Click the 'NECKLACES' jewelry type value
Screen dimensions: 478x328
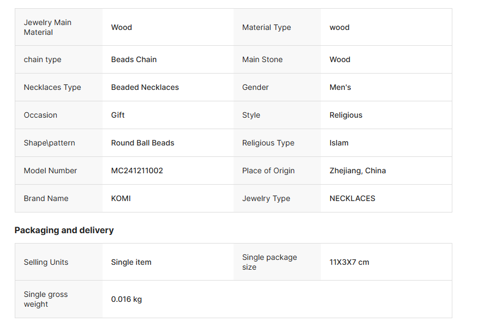(352, 198)
